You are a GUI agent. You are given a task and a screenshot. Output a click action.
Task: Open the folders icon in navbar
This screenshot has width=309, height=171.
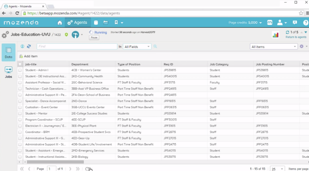click(x=106, y=23)
